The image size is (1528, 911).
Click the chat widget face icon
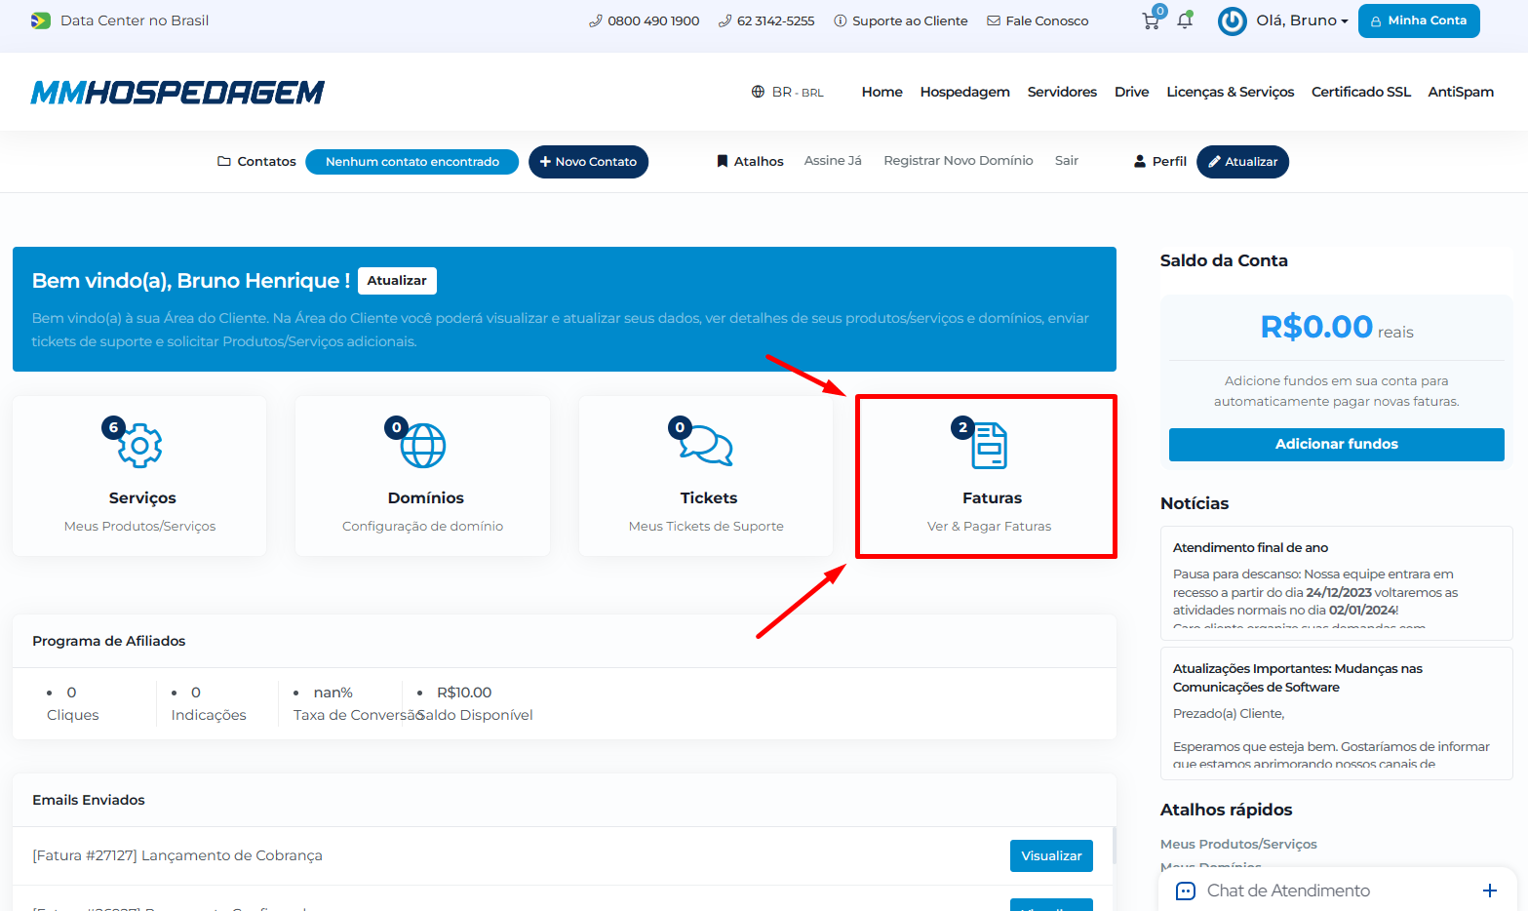click(1186, 891)
